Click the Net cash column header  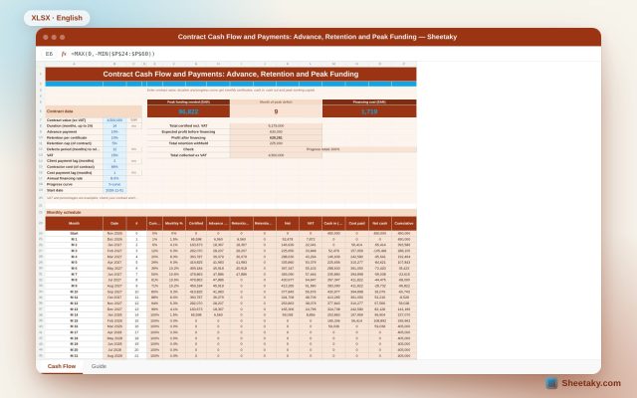coord(380,223)
